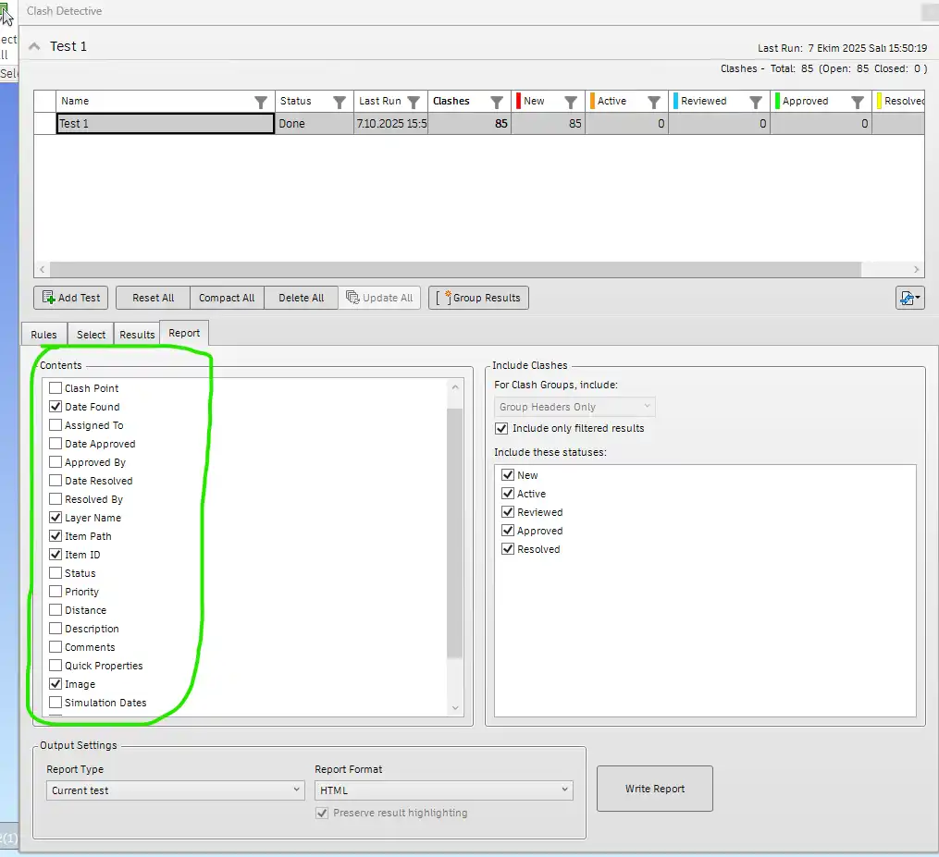The height and width of the screenshot is (857, 939).
Task: Open the Rules tab
Action: (43, 334)
